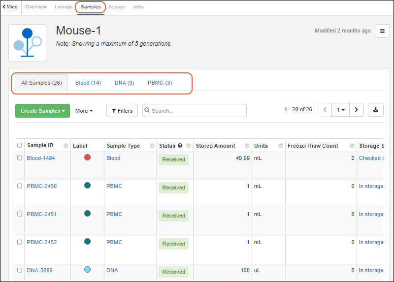
Task: Click the download export icon
Action: 375,110
